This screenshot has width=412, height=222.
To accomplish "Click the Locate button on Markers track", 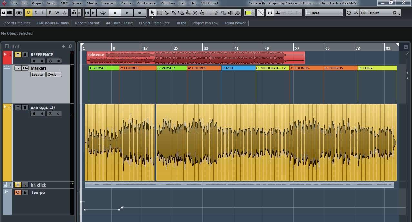I will (x=37, y=75).
